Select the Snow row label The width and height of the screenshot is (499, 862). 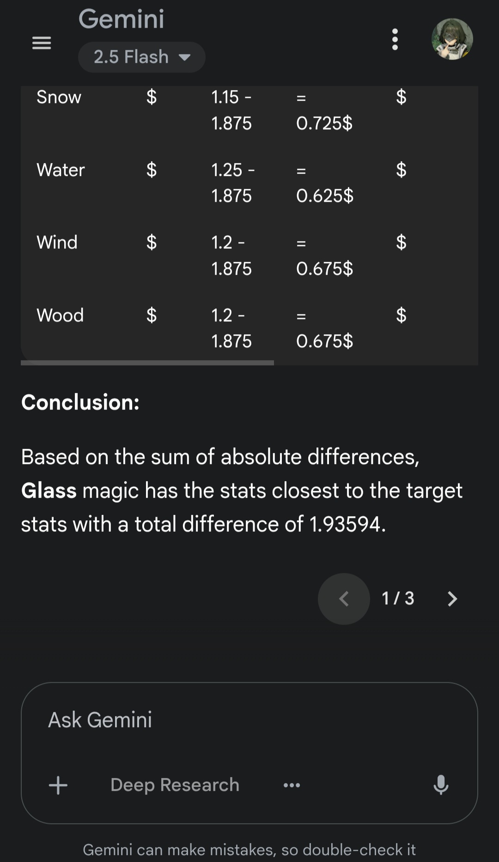(x=59, y=97)
